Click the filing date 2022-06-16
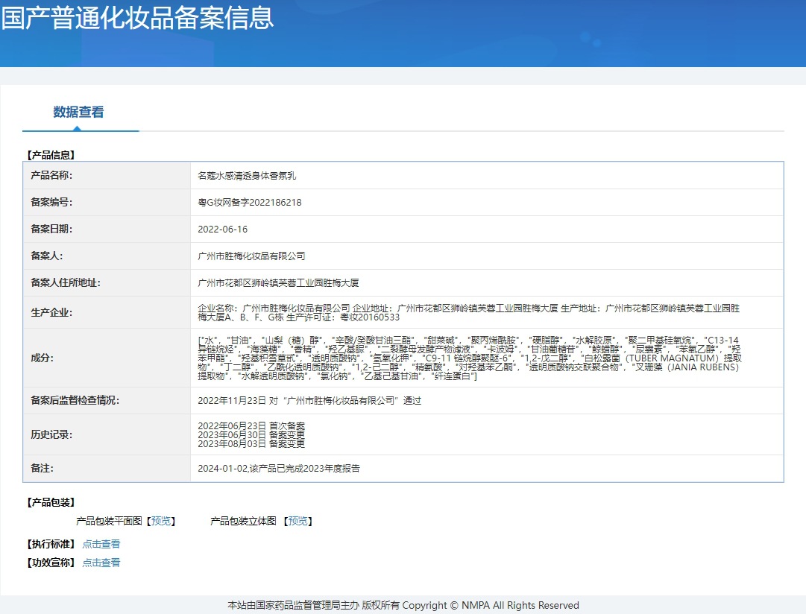This screenshot has height=614, width=806. coord(223,230)
